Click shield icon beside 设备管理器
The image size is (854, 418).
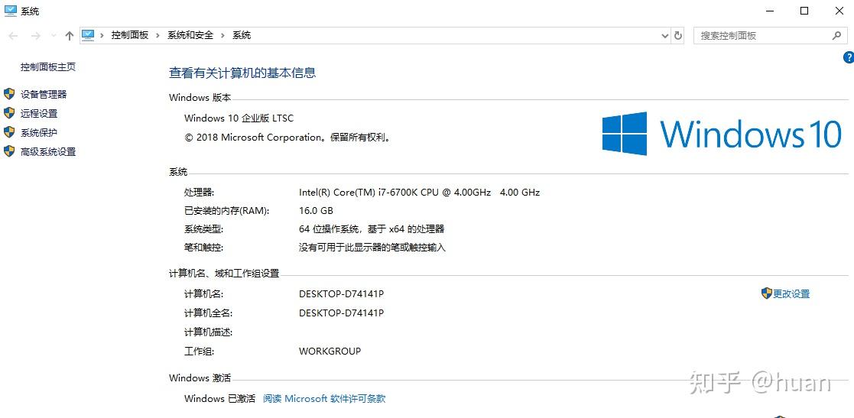(9, 94)
